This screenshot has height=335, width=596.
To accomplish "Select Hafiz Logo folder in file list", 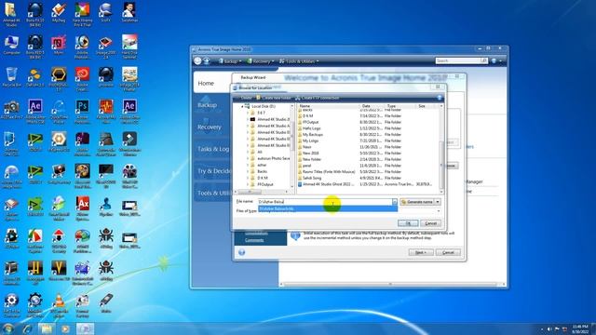I will pyautogui.click(x=311, y=128).
